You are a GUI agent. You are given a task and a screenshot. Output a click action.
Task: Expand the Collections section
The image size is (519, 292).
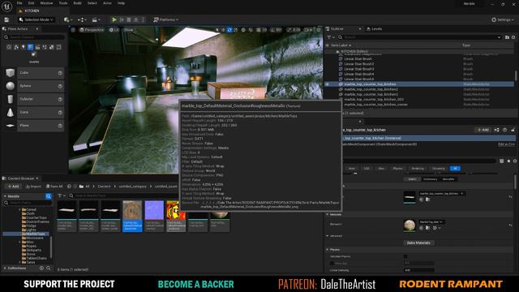[x=5, y=268]
